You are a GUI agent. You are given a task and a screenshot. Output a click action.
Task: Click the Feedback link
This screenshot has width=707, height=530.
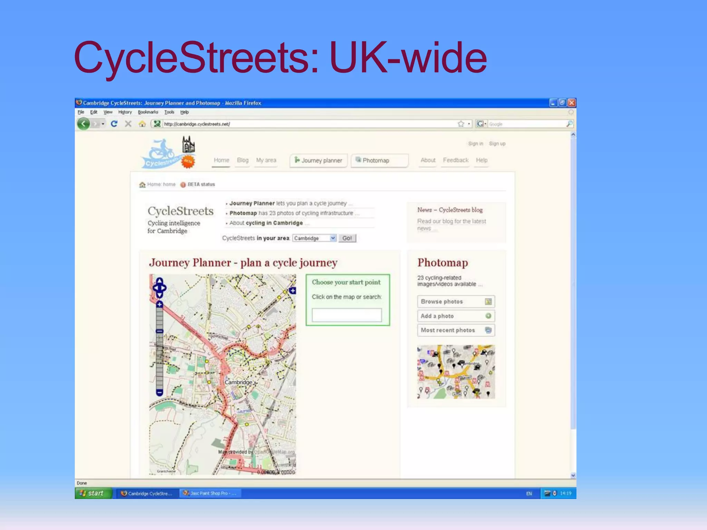[x=456, y=160]
